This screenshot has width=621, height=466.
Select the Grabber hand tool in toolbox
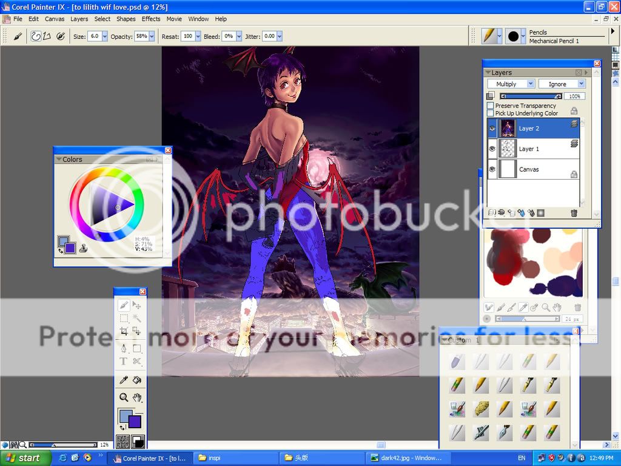pos(136,397)
